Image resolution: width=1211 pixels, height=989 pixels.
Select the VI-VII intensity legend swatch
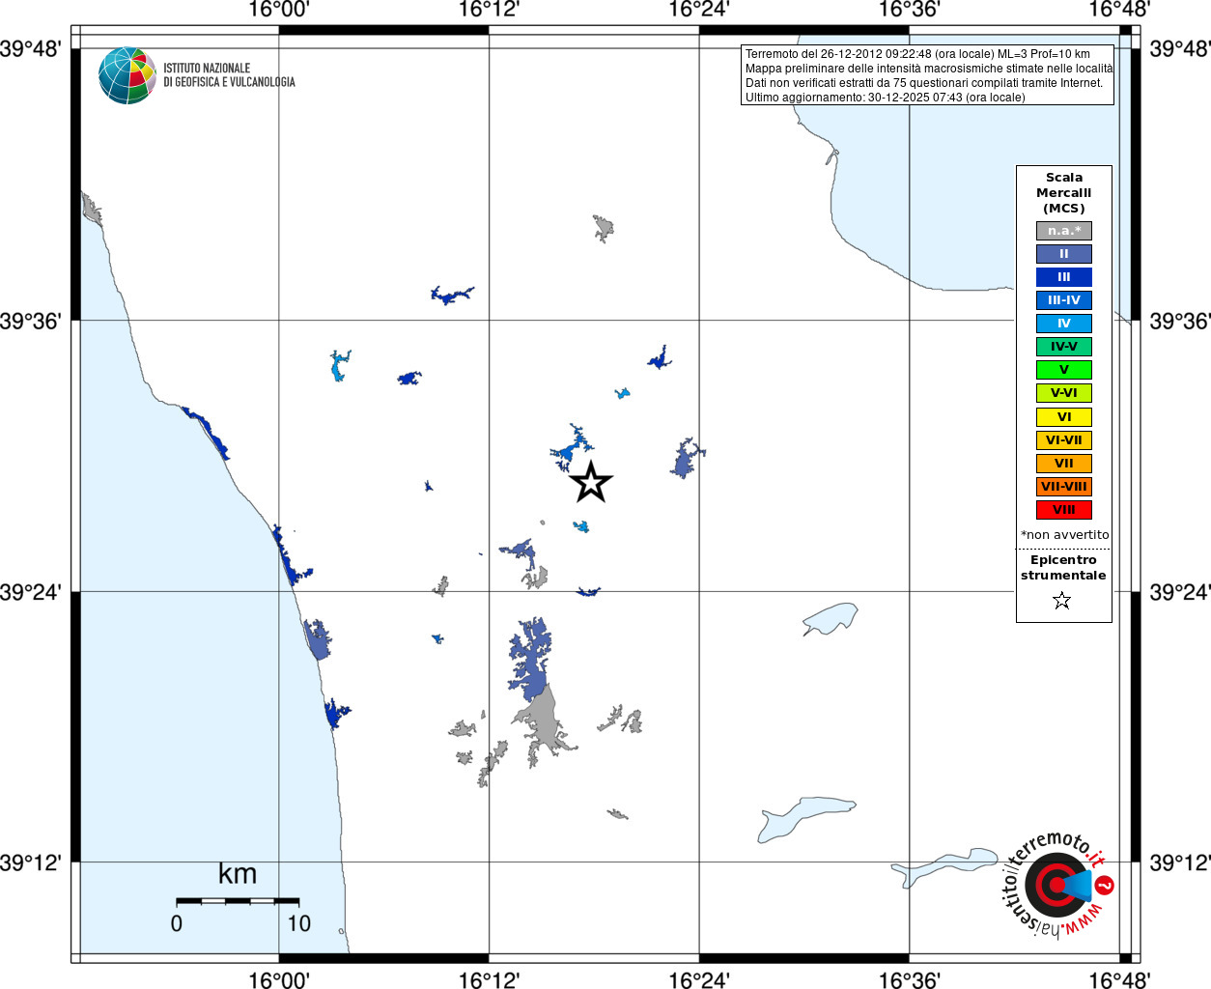coord(1064,440)
